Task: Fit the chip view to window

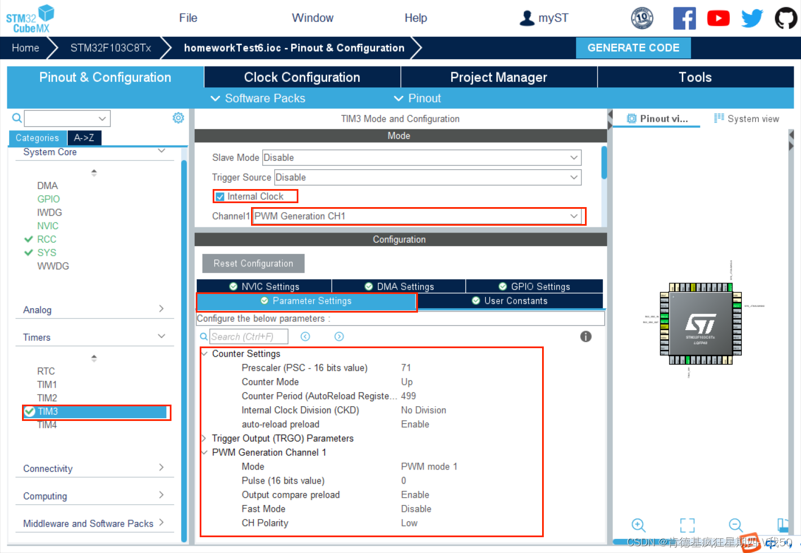Action: (x=687, y=525)
